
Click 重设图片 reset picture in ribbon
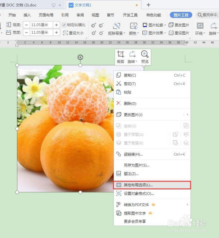point(179,33)
